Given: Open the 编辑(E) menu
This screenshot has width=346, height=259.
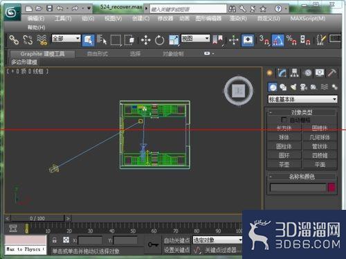Looking at the screenshot, I should click(36, 19).
